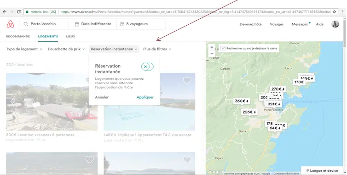
Task: Click the Date indifférente field
Action: 93,24
